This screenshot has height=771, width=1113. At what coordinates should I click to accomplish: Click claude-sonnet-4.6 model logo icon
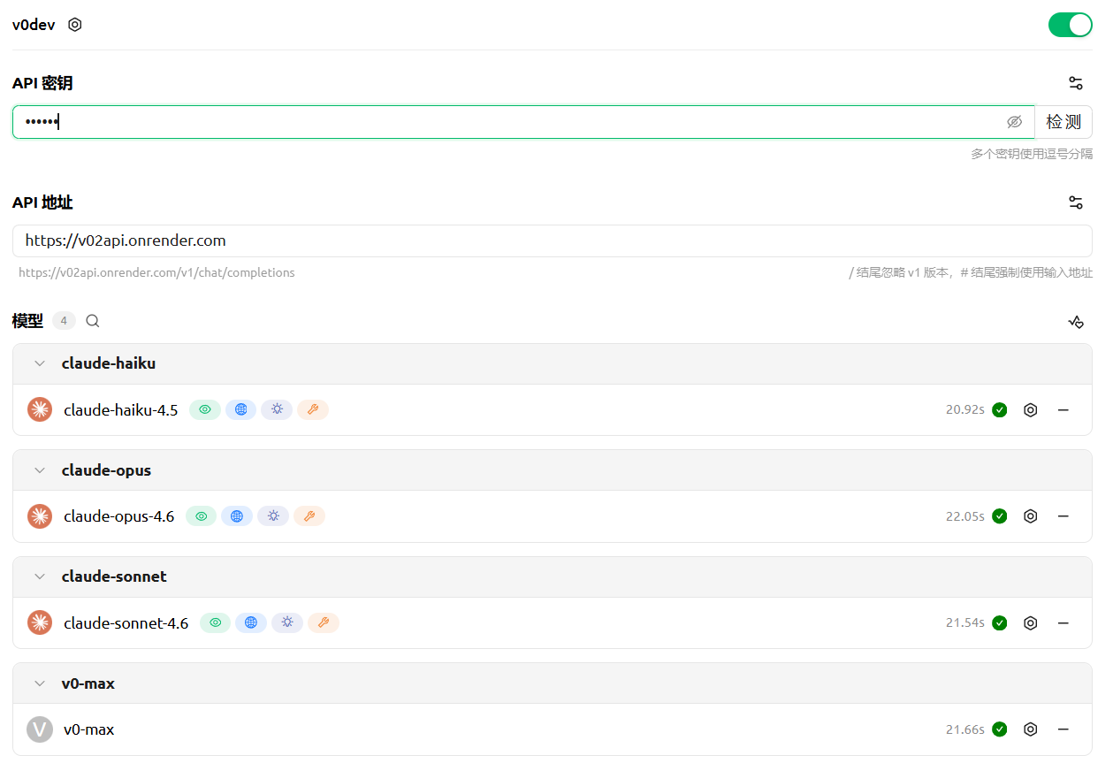(x=40, y=622)
